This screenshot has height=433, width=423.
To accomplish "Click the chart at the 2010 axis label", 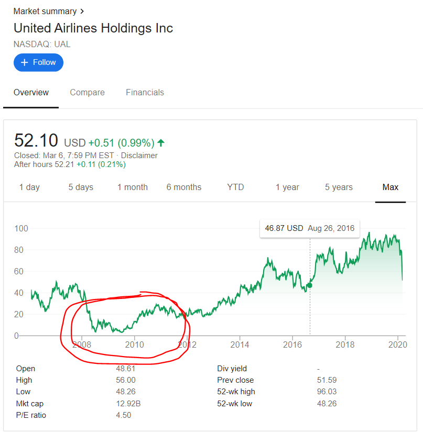I will coord(135,345).
